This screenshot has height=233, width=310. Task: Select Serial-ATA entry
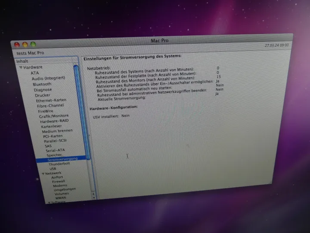tap(56, 151)
